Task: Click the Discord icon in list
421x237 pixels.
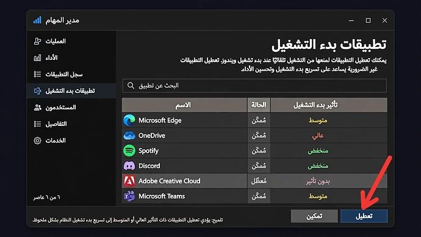Action: (129, 166)
